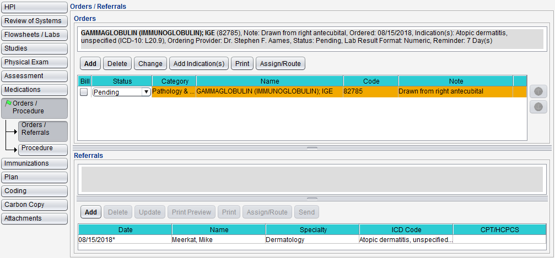
Task: Click the splitter handle between Orders and Referrals
Action: [x=312, y=148]
